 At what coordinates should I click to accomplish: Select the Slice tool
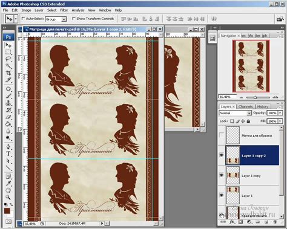(x=8, y=80)
